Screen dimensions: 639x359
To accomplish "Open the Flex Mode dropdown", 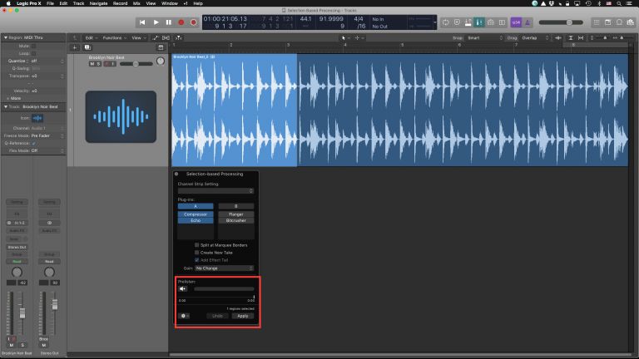I will pos(47,150).
